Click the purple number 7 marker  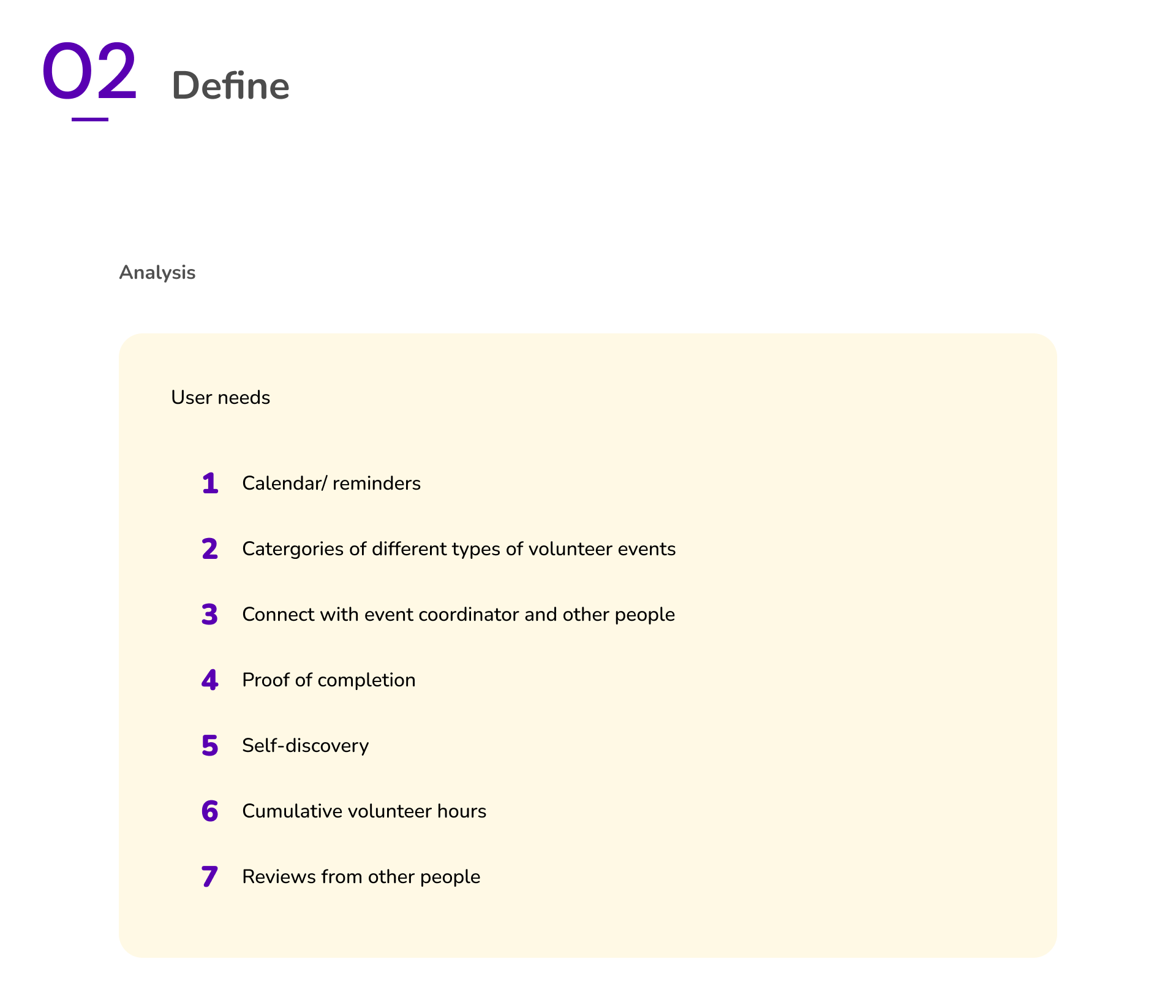click(x=210, y=877)
